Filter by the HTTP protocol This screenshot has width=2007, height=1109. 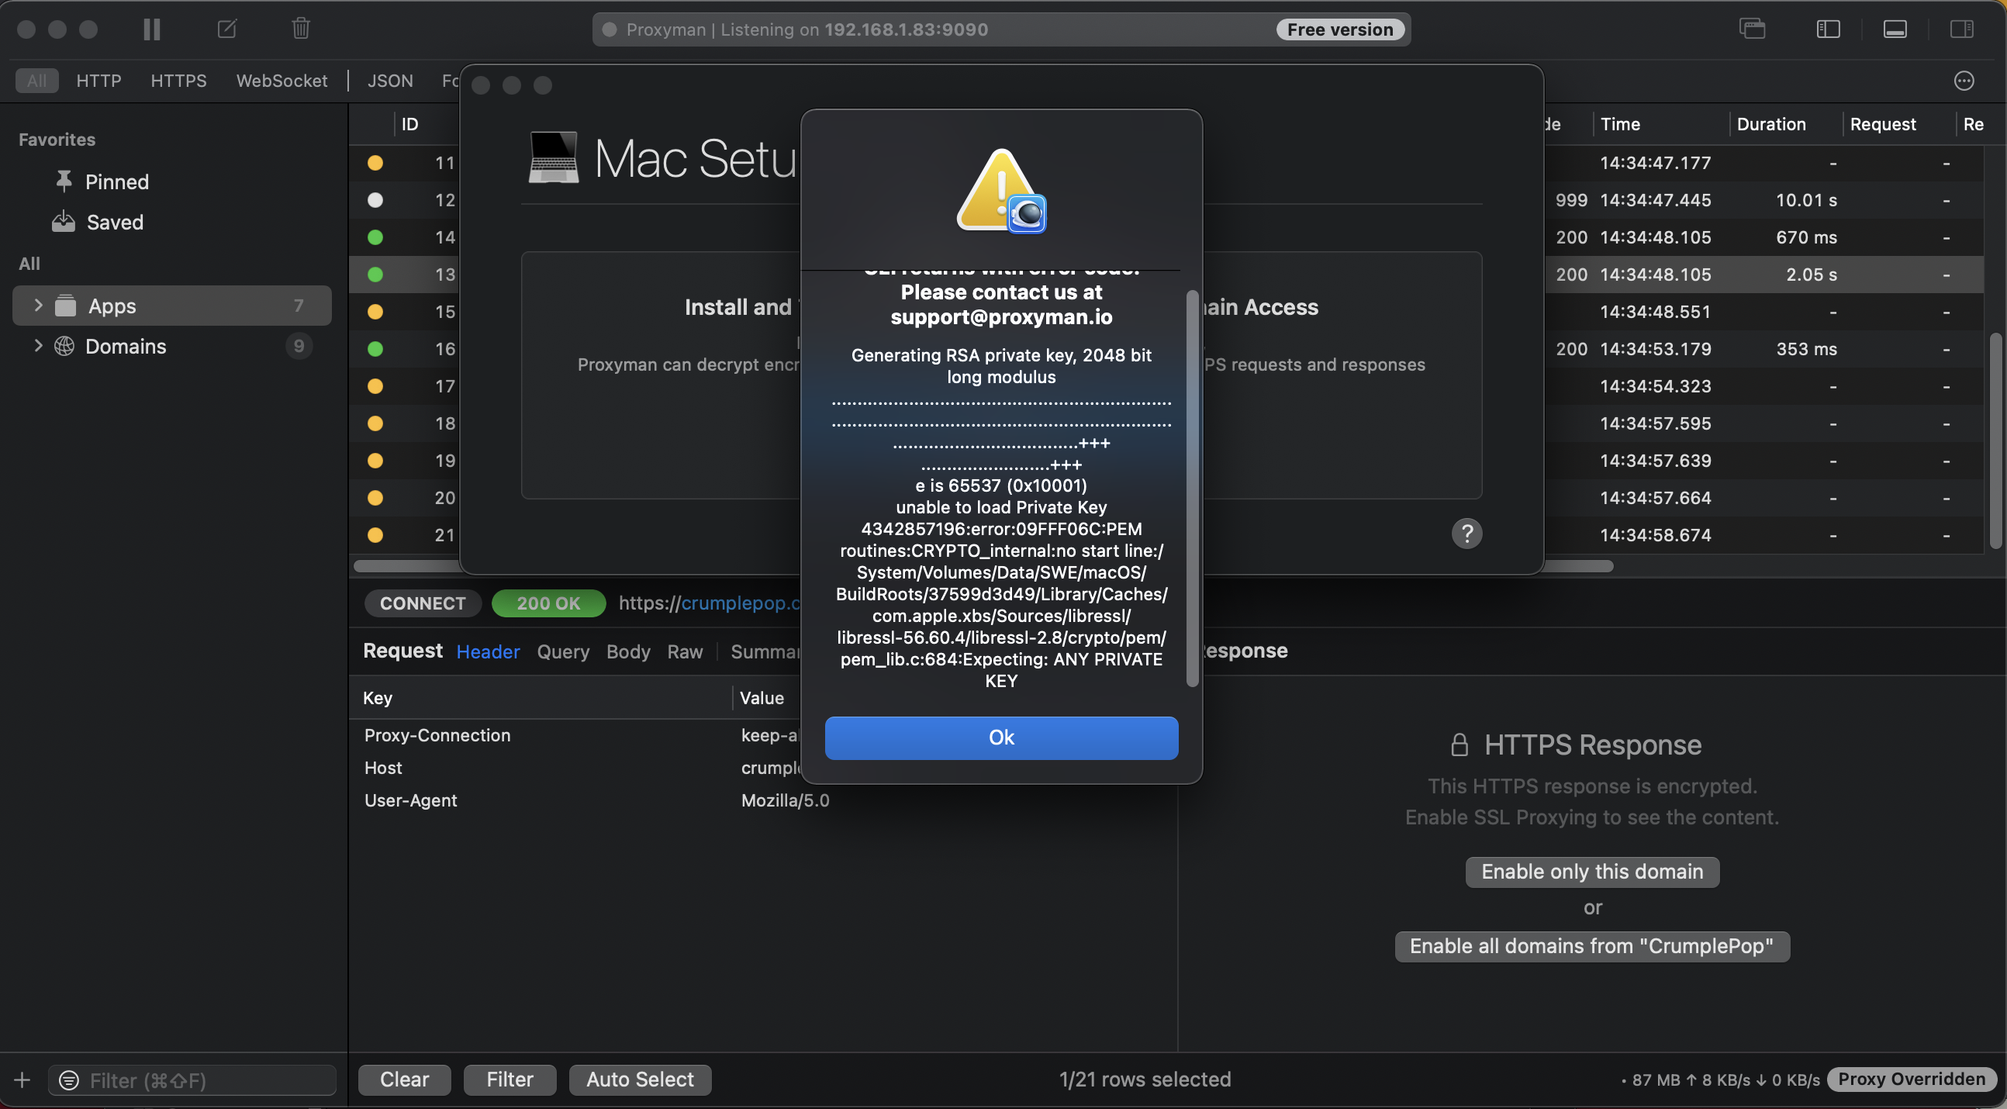coord(99,81)
